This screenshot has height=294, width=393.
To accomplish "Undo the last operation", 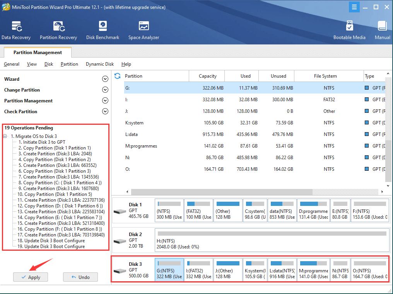I will (x=80, y=277).
